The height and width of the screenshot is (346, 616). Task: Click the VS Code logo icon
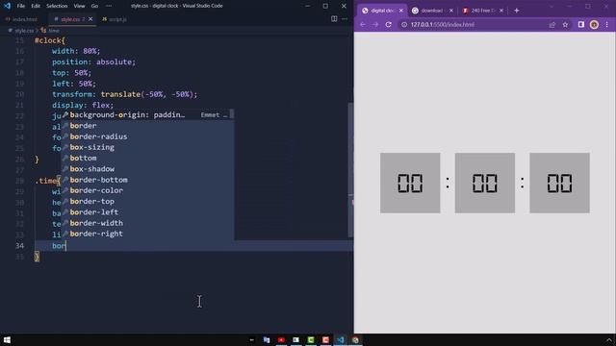point(7,6)
